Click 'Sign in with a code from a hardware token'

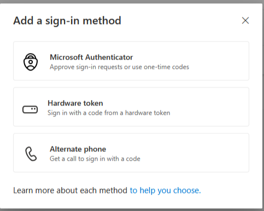pos(109,113)
